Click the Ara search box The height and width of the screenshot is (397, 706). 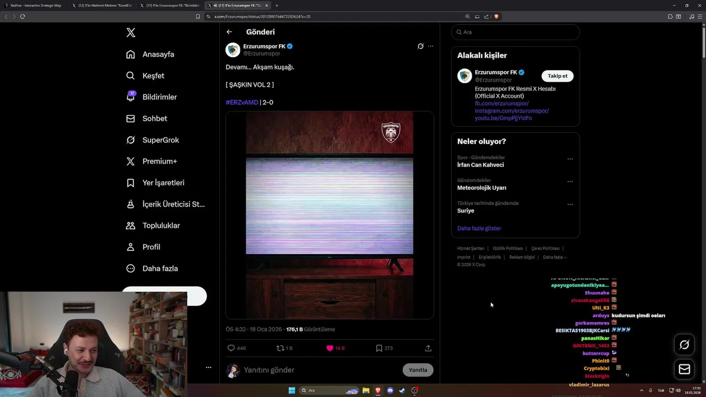pos(515,32)
